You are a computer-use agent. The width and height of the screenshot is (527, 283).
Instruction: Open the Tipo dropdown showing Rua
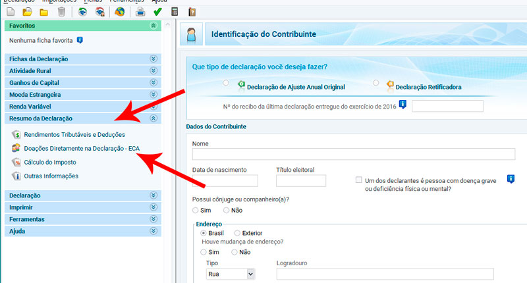coord(231,274)
